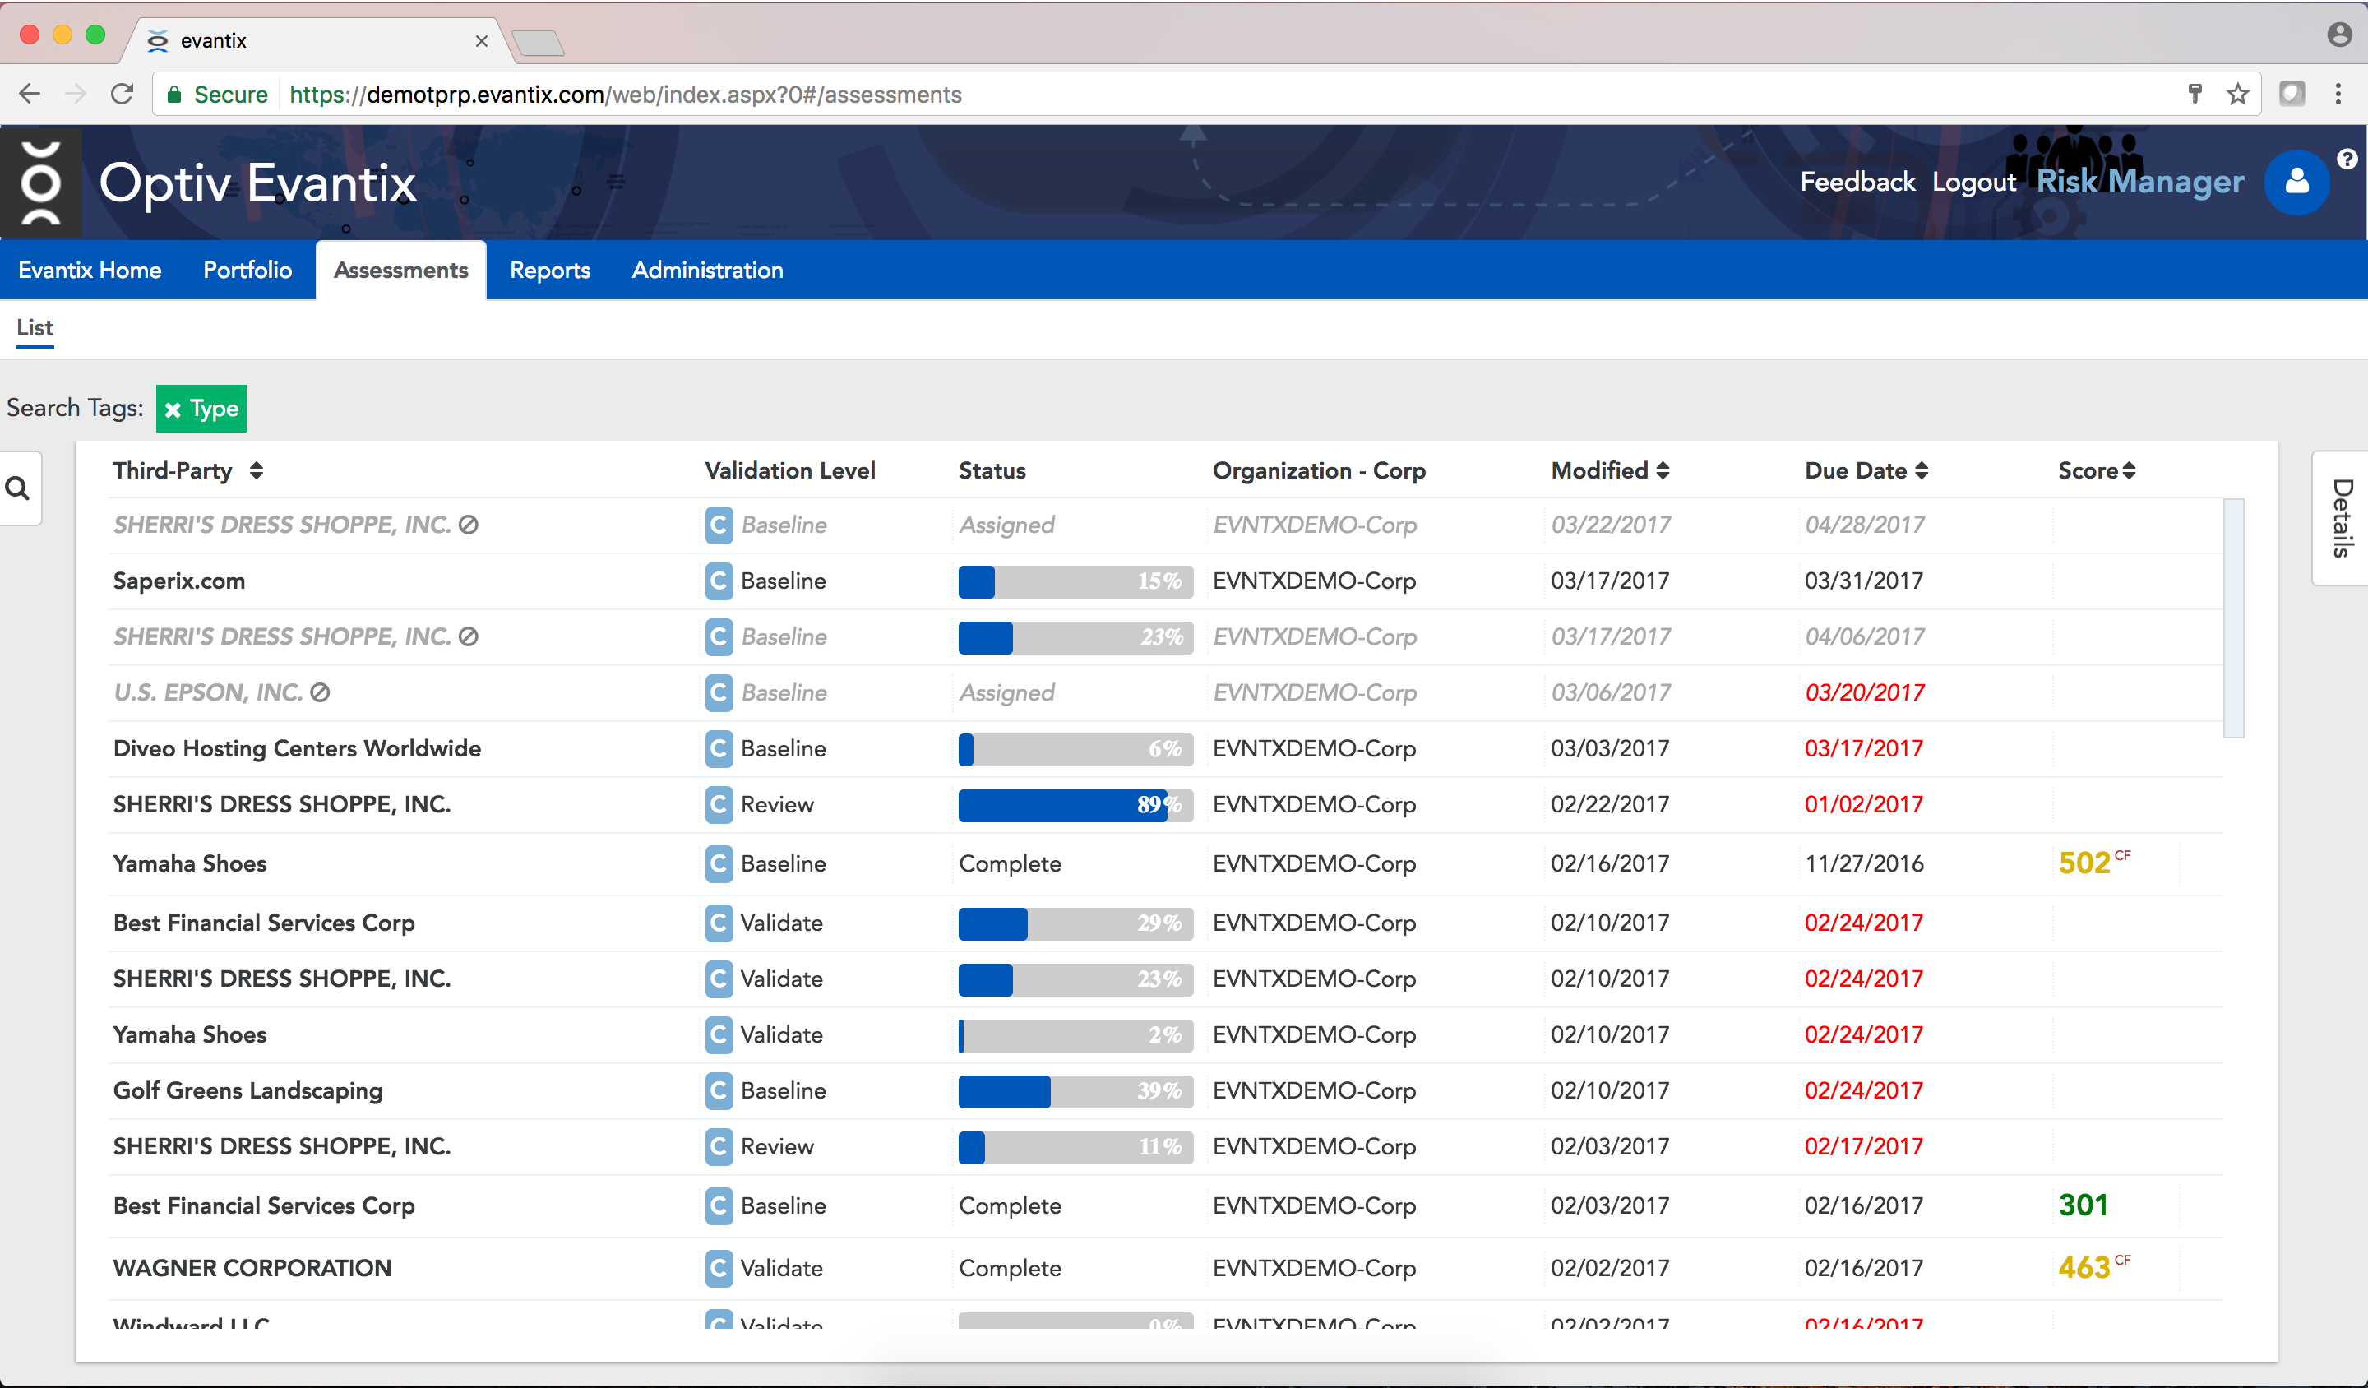Image resolution: width=2368 pixels, height=1388 pixels.
Task: Click the modified date 02/22/2017
Action: point(1610,805)
